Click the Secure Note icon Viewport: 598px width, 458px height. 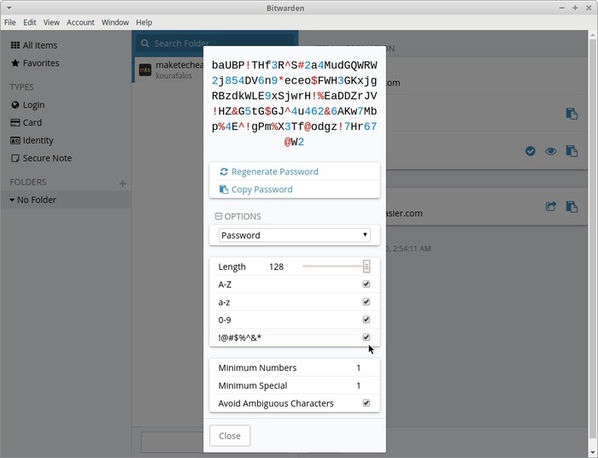tap(15, 158)
